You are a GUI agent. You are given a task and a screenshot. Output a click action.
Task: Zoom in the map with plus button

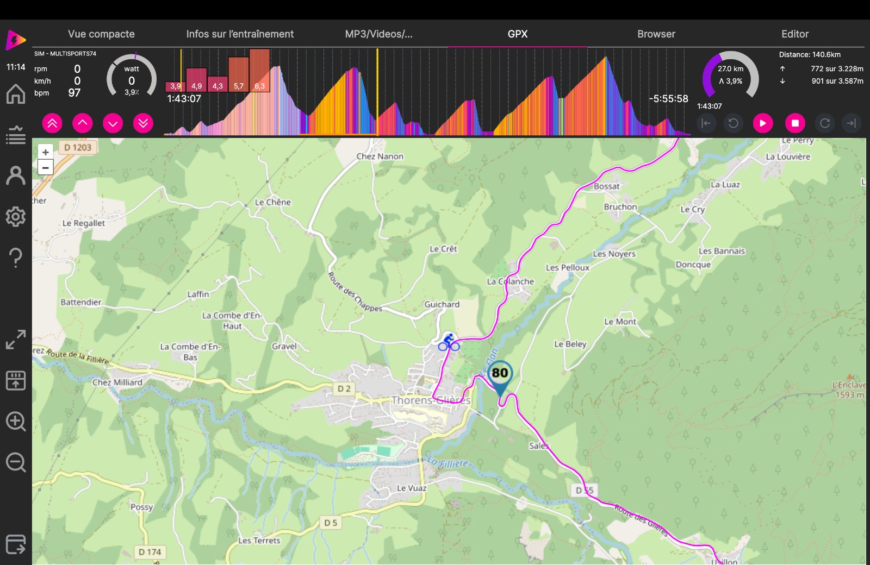(x=46, y=152)
